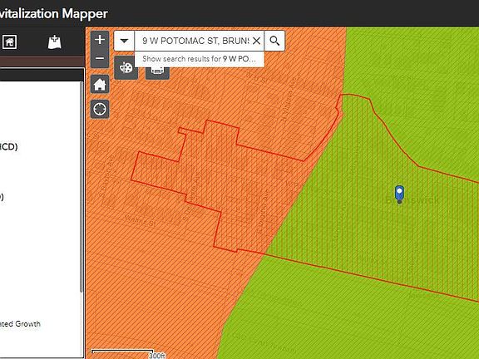The width and height of the screenshot is (479, 359).
Task: Open the add data map icon
Action: 55,42
